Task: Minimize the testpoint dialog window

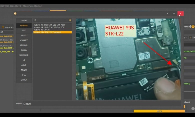Action: tap(167, 13)
